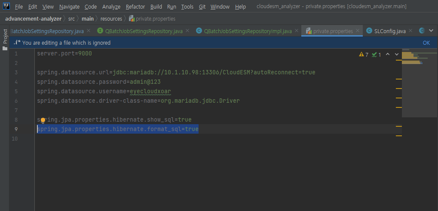Screen dimensions: 438x211
Task: Show hidden tabs dropdown chevron
Action: [431, 31]
